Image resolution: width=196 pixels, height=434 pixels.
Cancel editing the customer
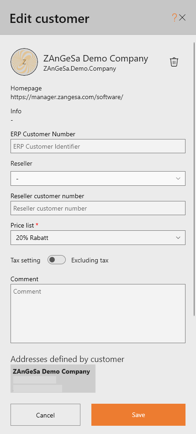[x=46, y=415]
